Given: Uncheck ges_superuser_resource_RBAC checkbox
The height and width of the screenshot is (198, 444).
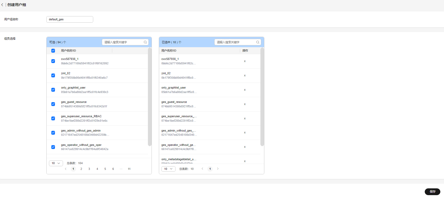Looking at the screenshot, I should [53, 118].
